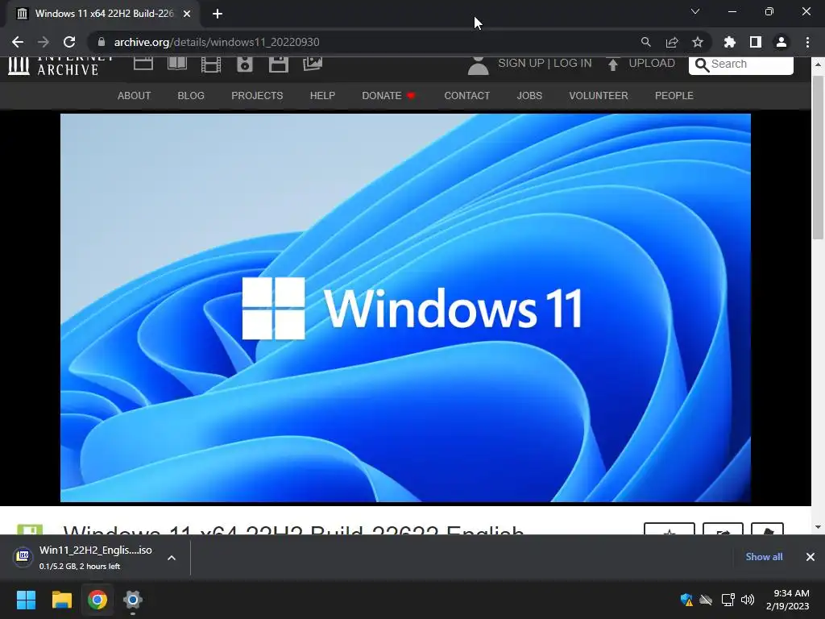Open Windows Security tray icon
Screen dimensions: 825x619
click(686, 600)
